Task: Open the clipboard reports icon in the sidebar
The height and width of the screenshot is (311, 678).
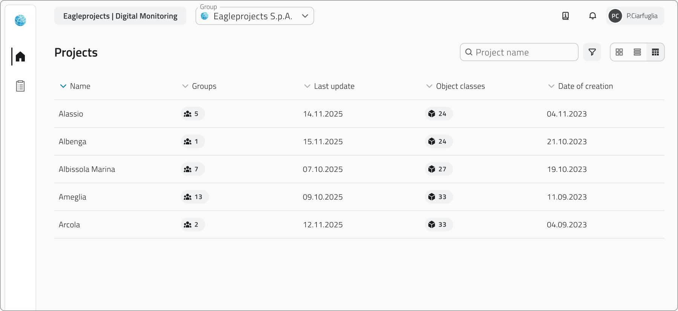Action: pyautogui.click(x=20, y=86)
